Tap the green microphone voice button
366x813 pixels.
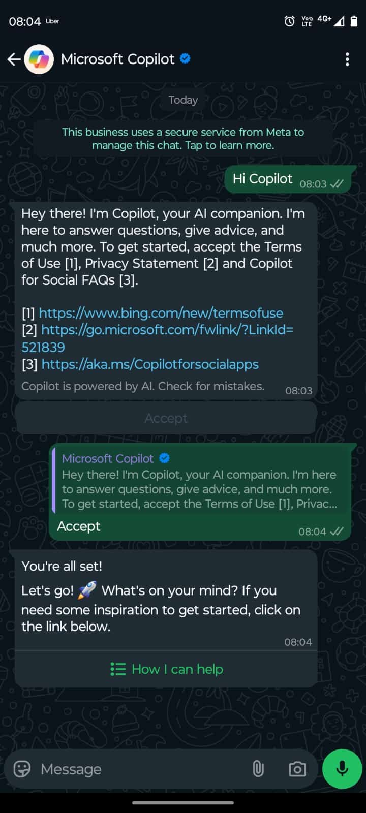click(342, 769)
